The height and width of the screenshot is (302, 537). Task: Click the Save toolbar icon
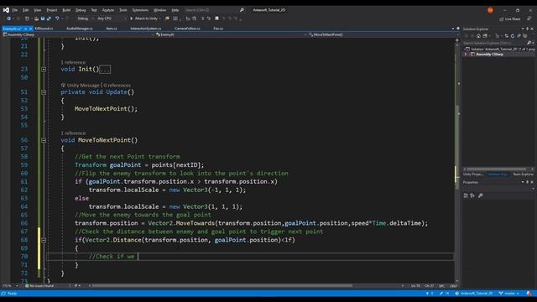point(43,18)
